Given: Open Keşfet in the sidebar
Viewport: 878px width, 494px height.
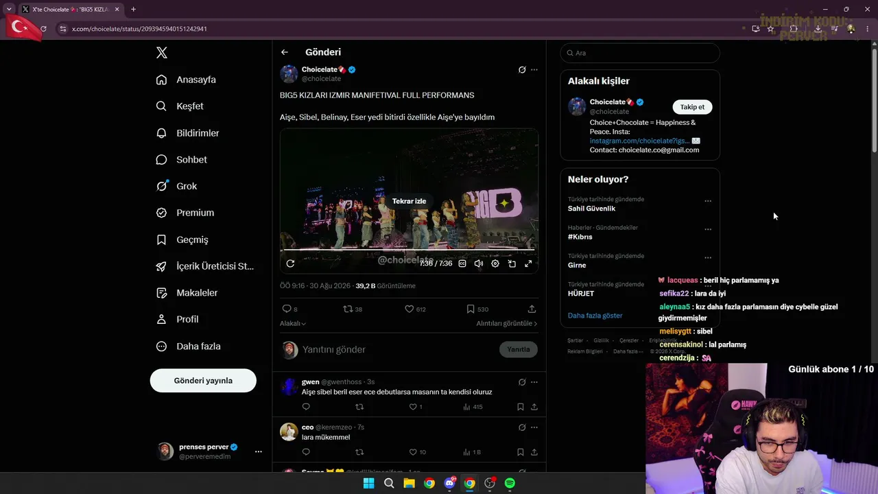Looking at the screenshot, I should tap(180, 106).
